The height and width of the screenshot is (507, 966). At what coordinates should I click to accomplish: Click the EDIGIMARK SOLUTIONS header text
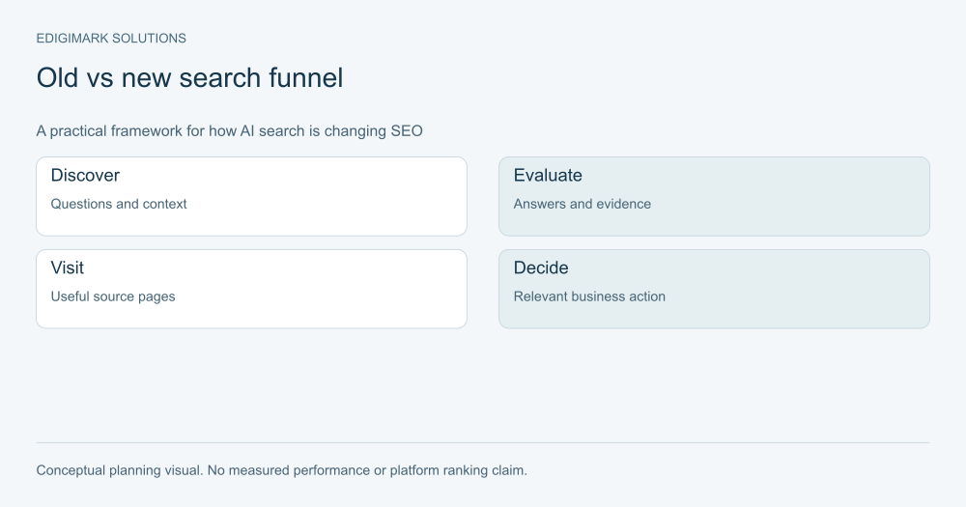point(111,39)
